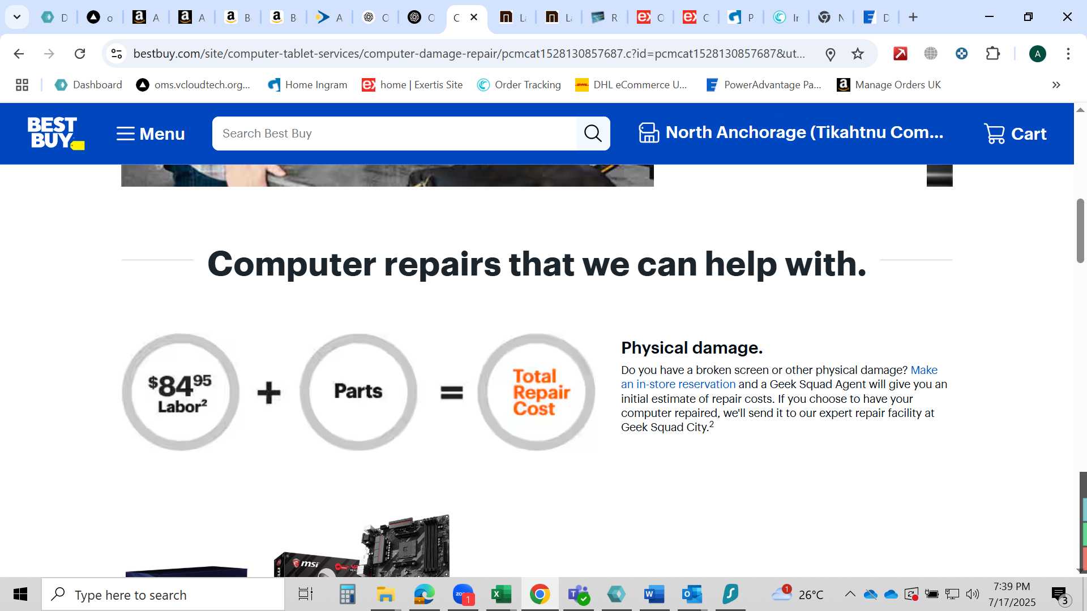Screen dimensions: 1087x611
Task: Click the gray globe extension icon
Action: point(931,54)
